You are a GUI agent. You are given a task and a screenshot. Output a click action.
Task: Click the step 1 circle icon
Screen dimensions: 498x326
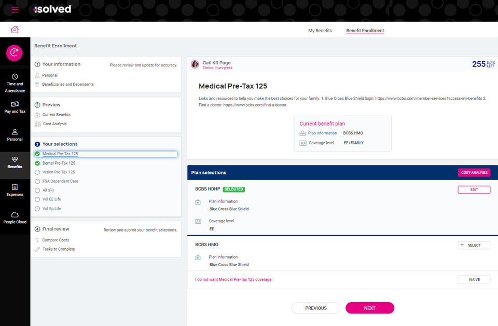click(37, 64)
